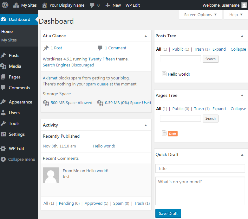Open WP Edit in admin bar

[133, 5]
